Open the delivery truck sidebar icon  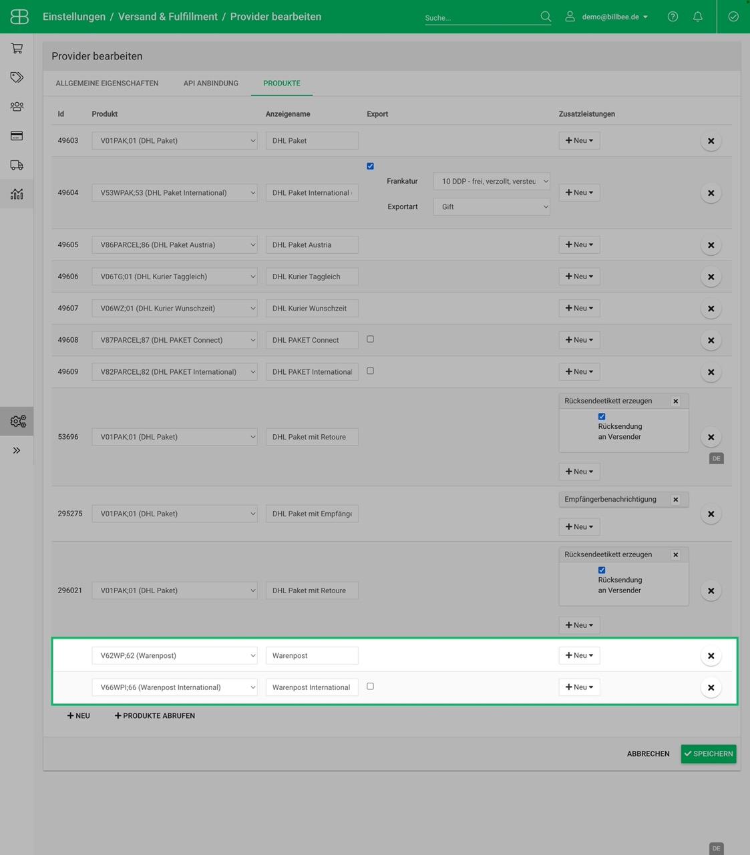17,165
